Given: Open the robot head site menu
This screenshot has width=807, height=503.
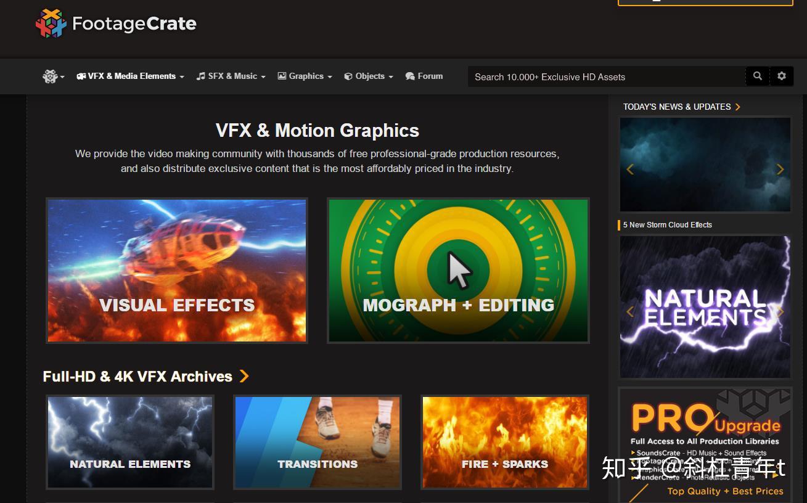Looking at the screenshot, I should 53,76.
